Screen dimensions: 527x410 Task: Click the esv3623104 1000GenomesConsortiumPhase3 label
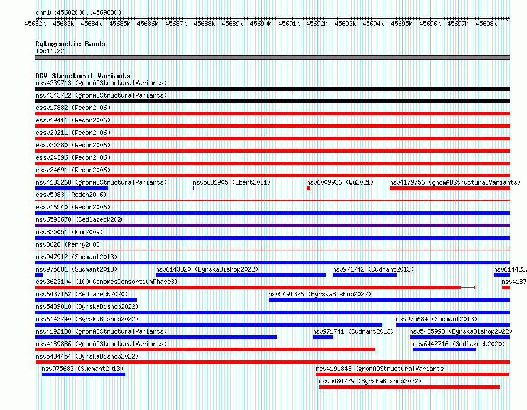pos(107,282)
